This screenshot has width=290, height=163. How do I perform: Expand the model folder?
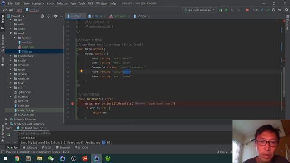[x=10, y=60]
